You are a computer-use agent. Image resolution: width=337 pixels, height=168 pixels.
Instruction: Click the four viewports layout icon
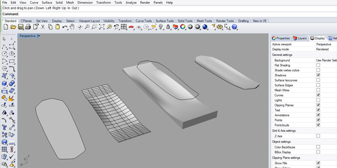124,27
